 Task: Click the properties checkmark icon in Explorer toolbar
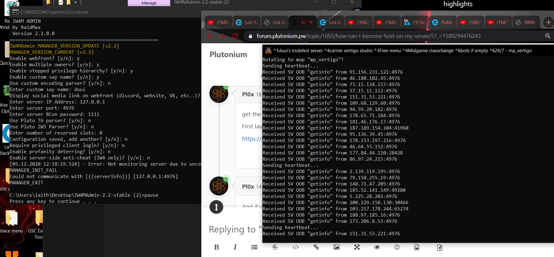click(x=61, y=2)
